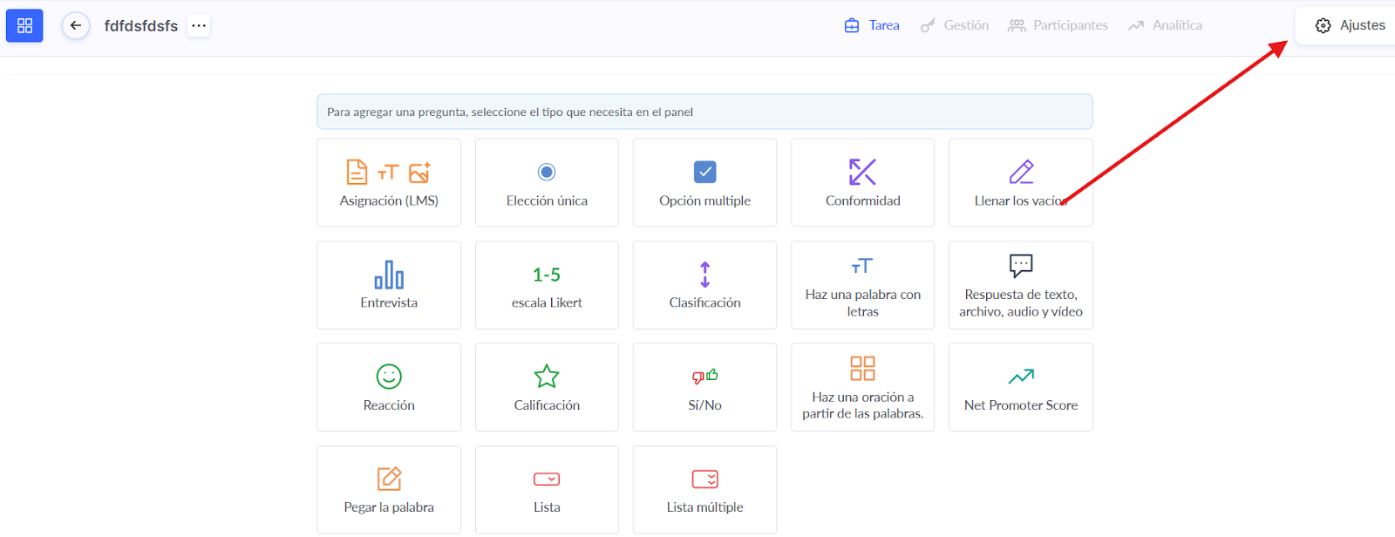The image size is (1395, 537).
Task: Insert a Lista dropdown question
Action: point(547,489)
